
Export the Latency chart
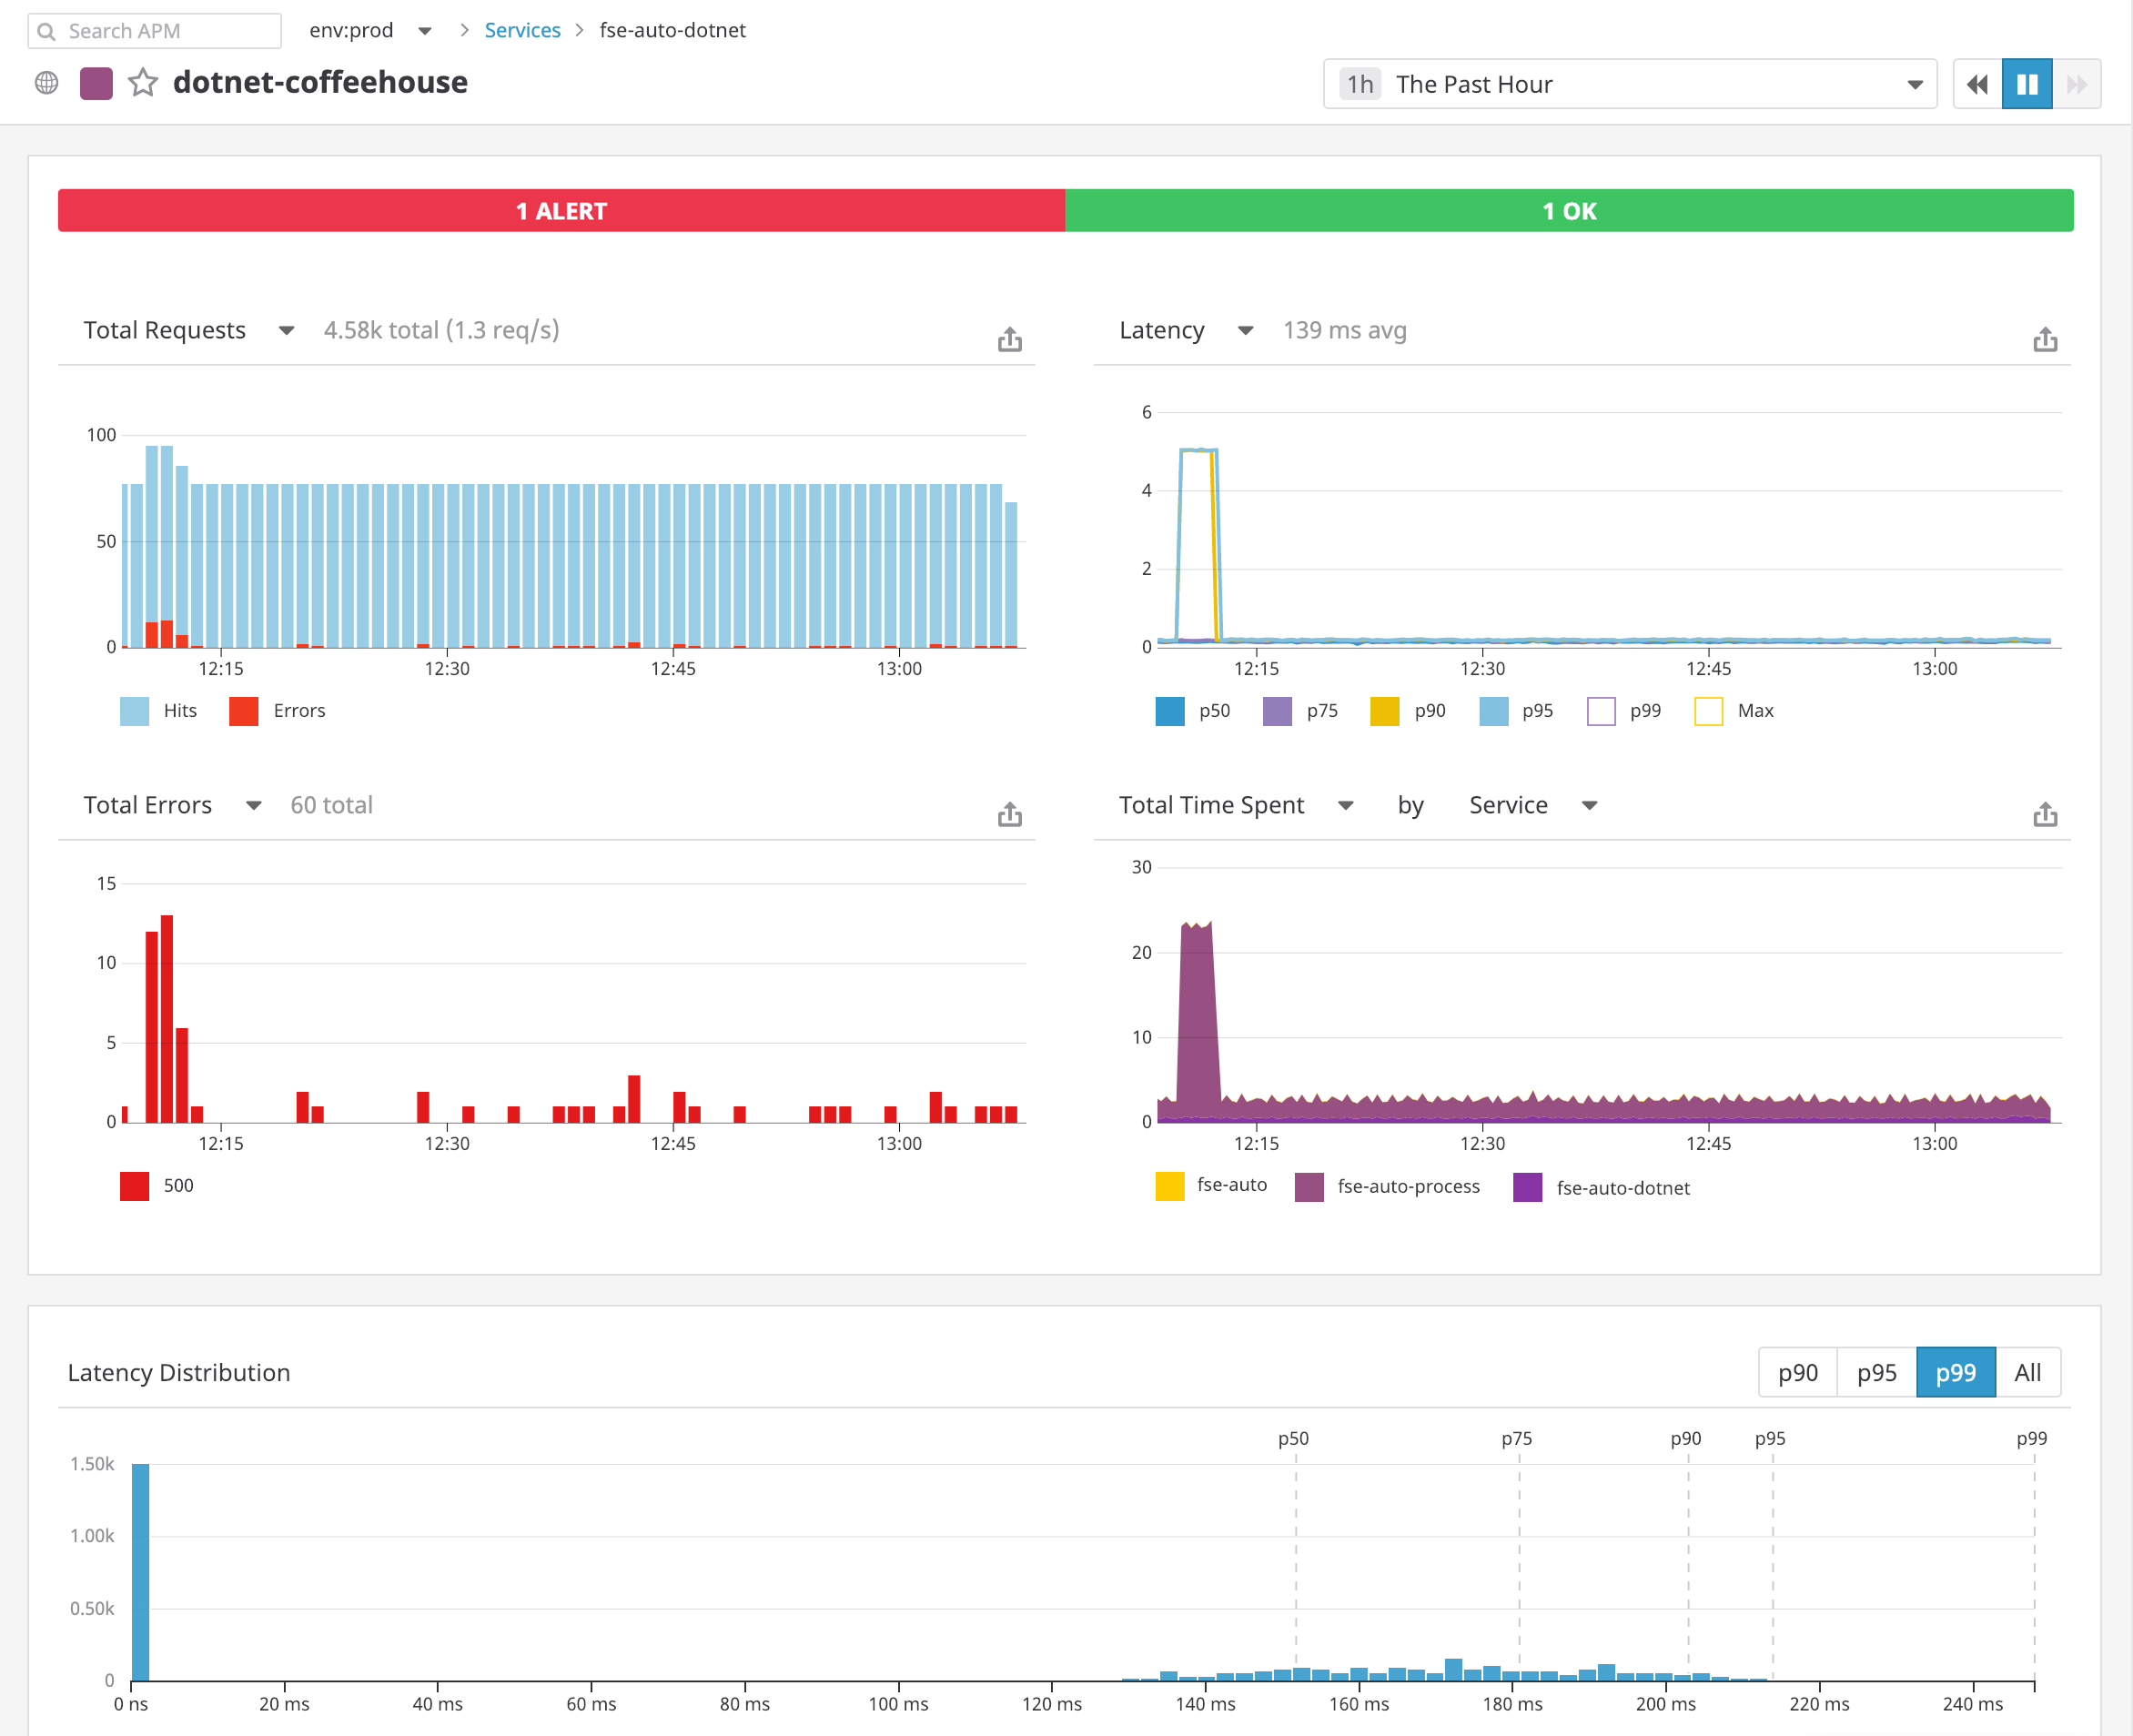click(2045, 339)
